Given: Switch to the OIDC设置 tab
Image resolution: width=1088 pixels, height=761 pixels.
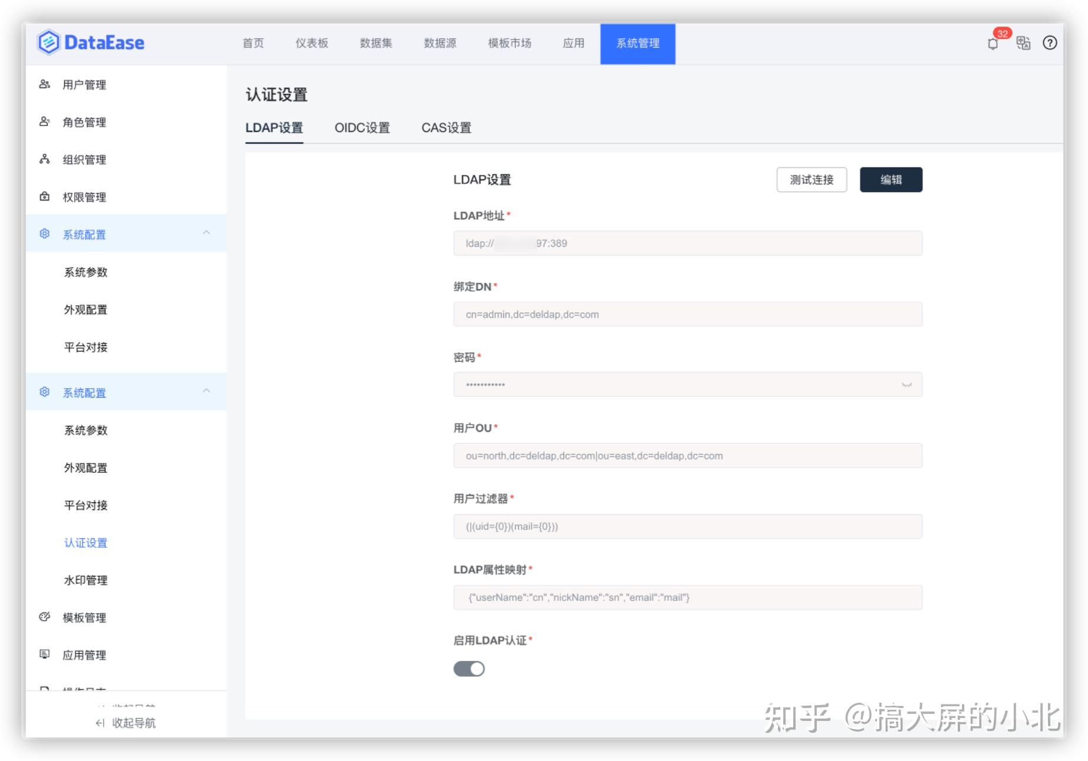Looking at the screenshot, I should [362, 128].
